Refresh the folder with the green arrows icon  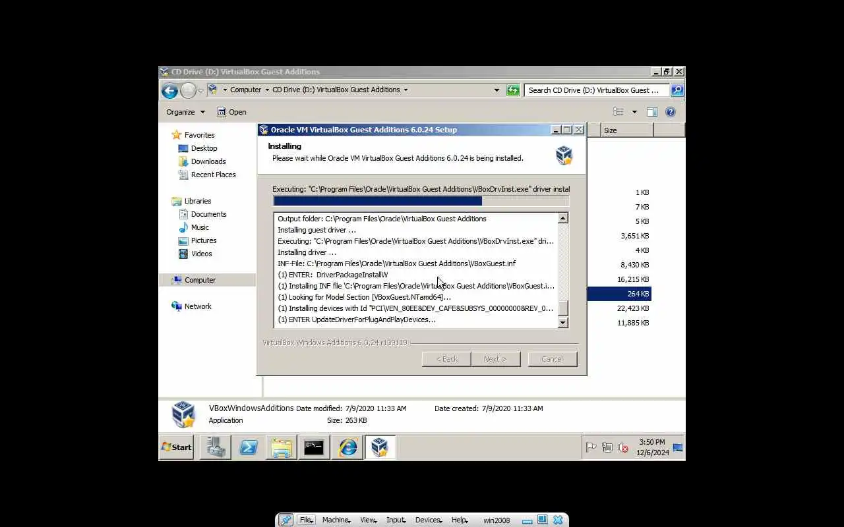[513, 90]
